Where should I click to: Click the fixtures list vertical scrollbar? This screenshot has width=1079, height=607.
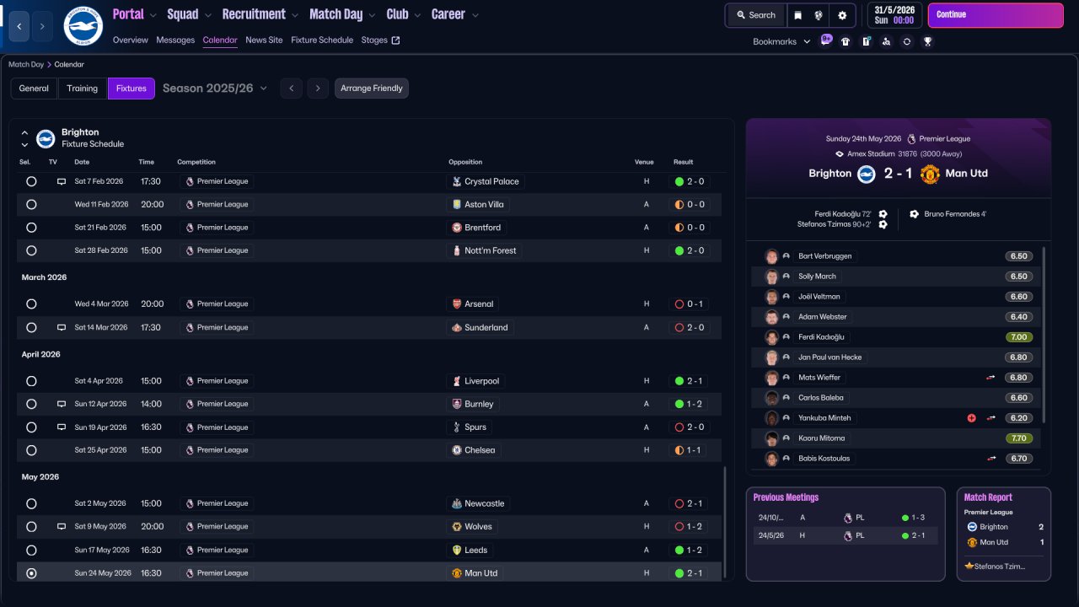click(x=724, y=523)
